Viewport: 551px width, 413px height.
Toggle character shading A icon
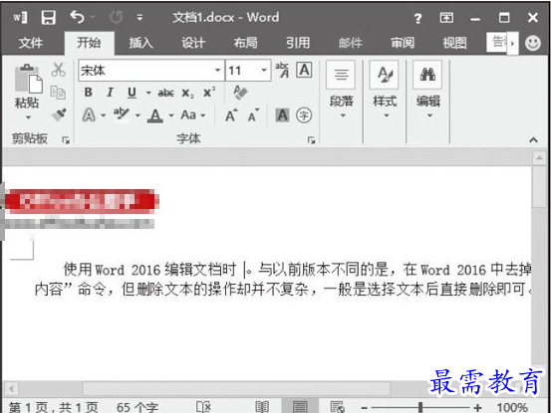click(283, 115)
